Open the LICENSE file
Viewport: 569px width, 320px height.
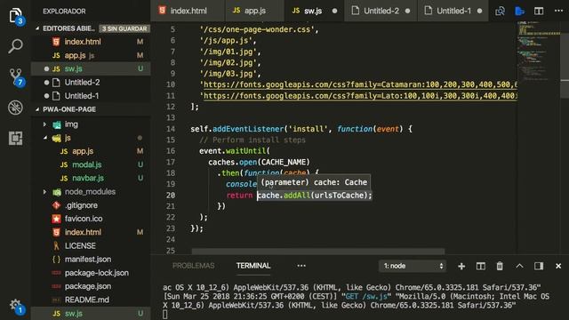[x=91, y=246]
